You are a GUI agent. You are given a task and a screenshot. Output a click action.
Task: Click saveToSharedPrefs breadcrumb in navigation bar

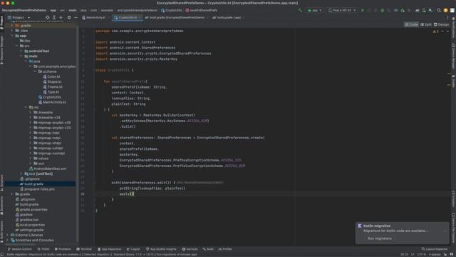(x=202, y=10)
